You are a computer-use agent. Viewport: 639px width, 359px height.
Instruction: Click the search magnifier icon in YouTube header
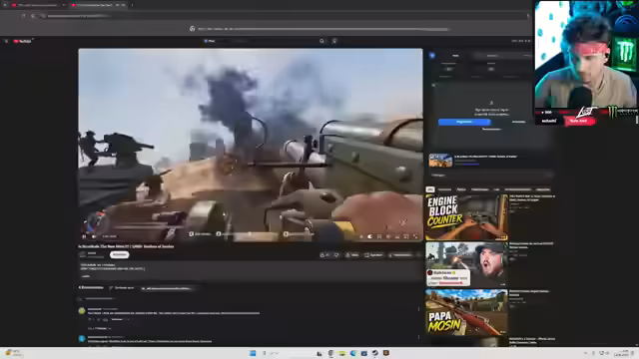tap(321, 41)
